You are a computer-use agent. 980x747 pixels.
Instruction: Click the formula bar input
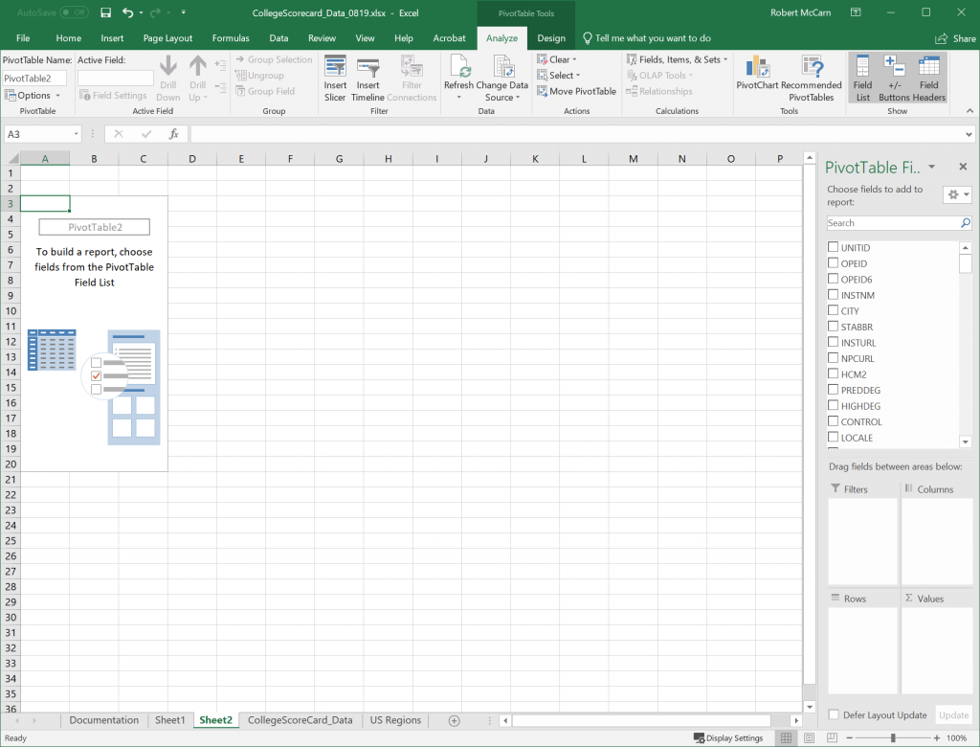click(577, 134)
